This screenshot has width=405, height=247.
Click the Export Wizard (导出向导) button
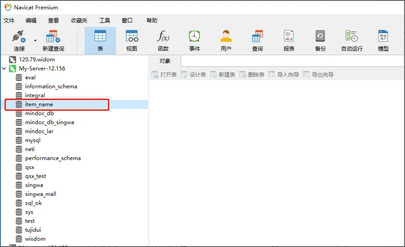click(x=318, y=75)
